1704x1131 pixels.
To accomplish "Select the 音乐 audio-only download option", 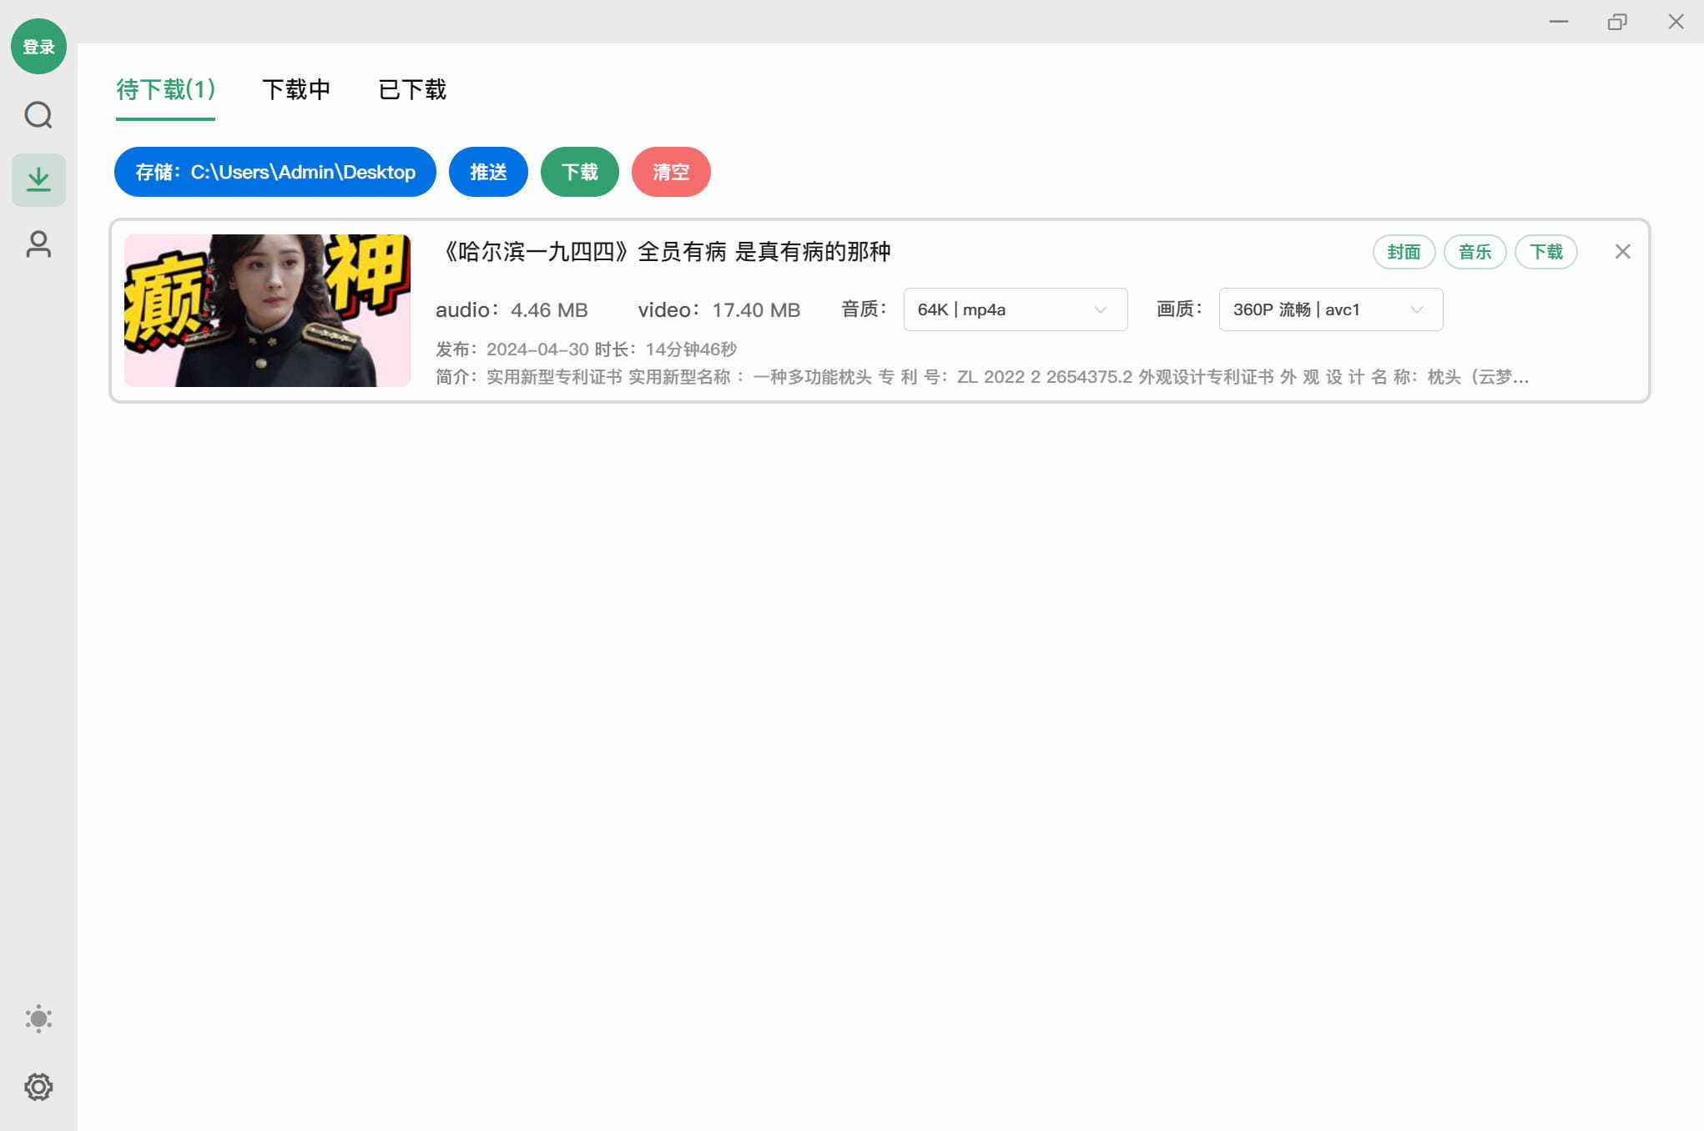I will click(x=1475, y=251).
